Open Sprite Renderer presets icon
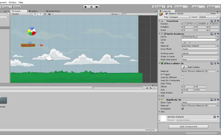This screenshot has height=135, width=221. (215, 34)
